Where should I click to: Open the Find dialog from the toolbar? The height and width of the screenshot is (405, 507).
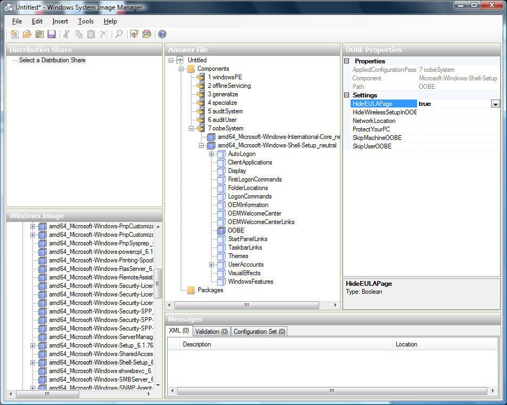click(120, 34)
